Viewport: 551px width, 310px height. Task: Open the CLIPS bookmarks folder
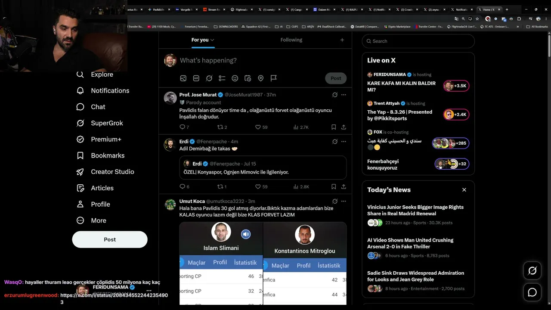coord(292,27)
